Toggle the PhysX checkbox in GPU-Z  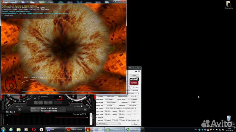pyautogui.click(x=120, y=120)
